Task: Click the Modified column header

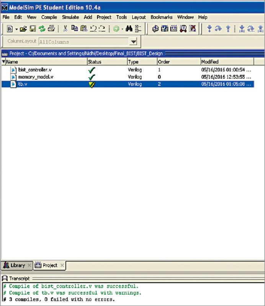Action: (210, 62)
